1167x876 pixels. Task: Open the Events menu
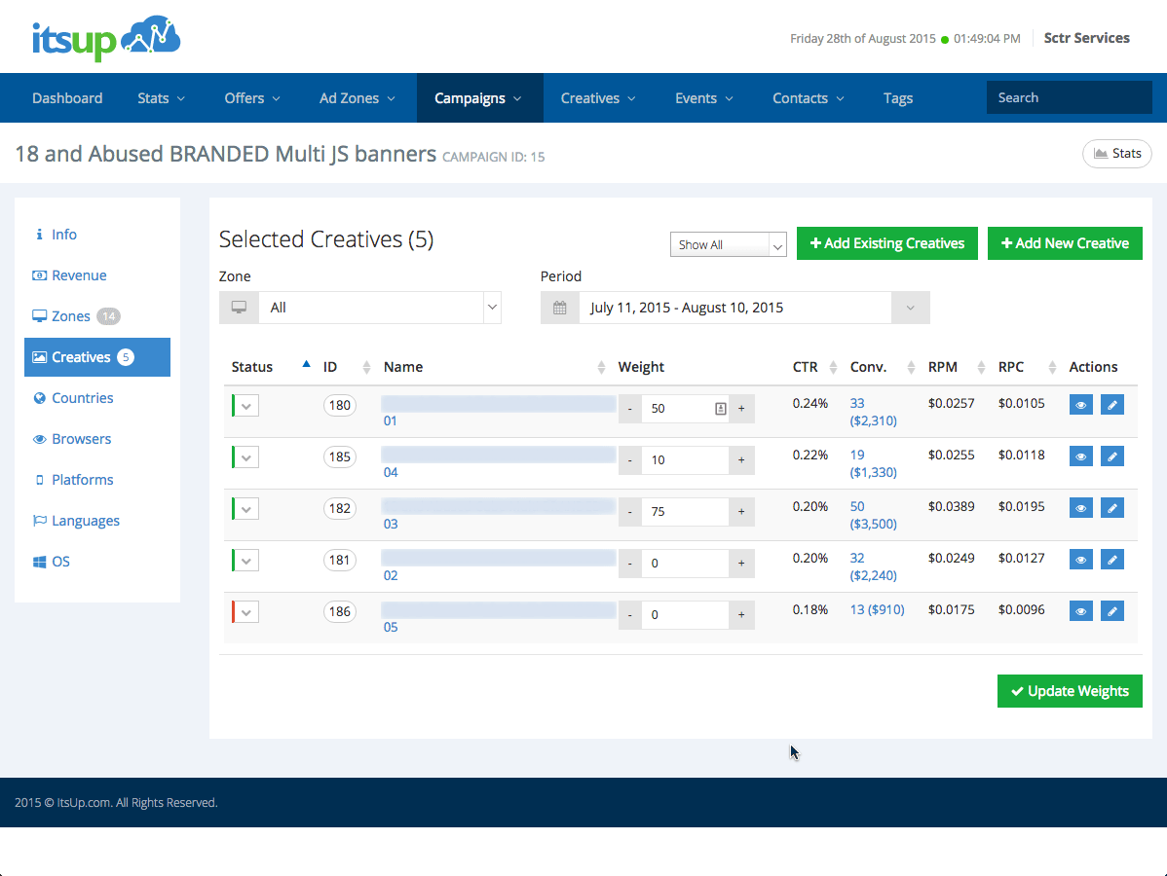point(704,98)
